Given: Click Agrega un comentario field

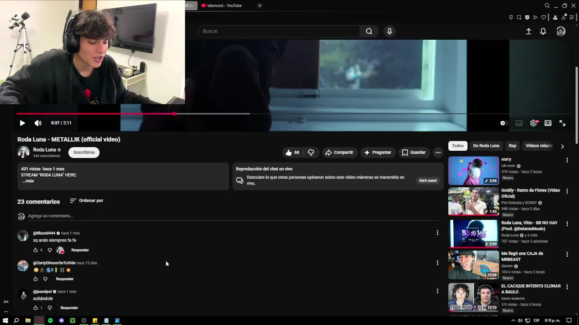Looking at the screenshot, I should point(233,216).
